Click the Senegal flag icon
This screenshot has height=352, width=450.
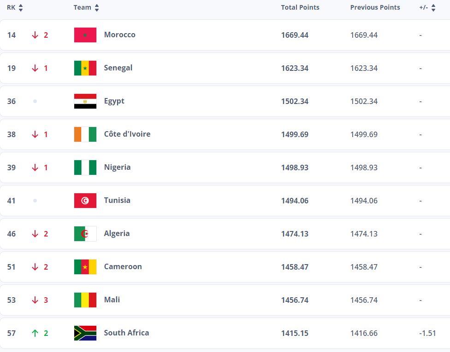[x=85, y=68]
